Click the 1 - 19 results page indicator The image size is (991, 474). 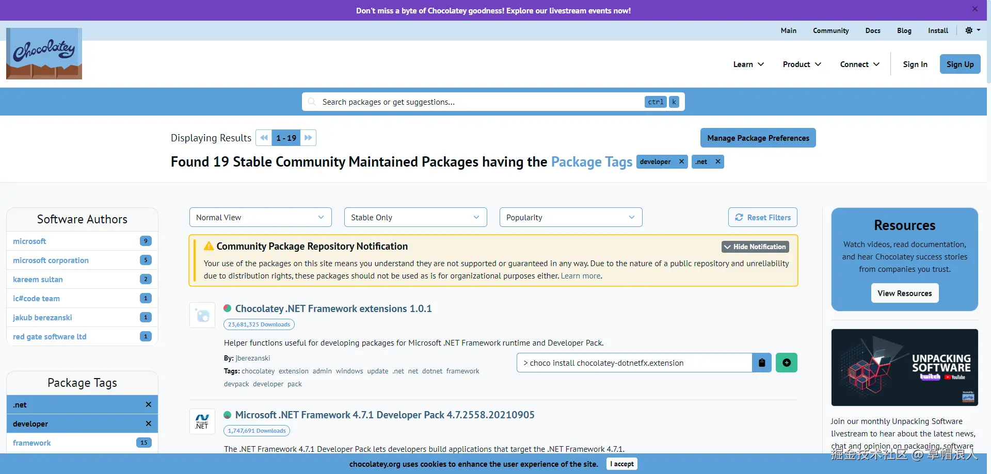pyautogui.click(x=286, y=138)
